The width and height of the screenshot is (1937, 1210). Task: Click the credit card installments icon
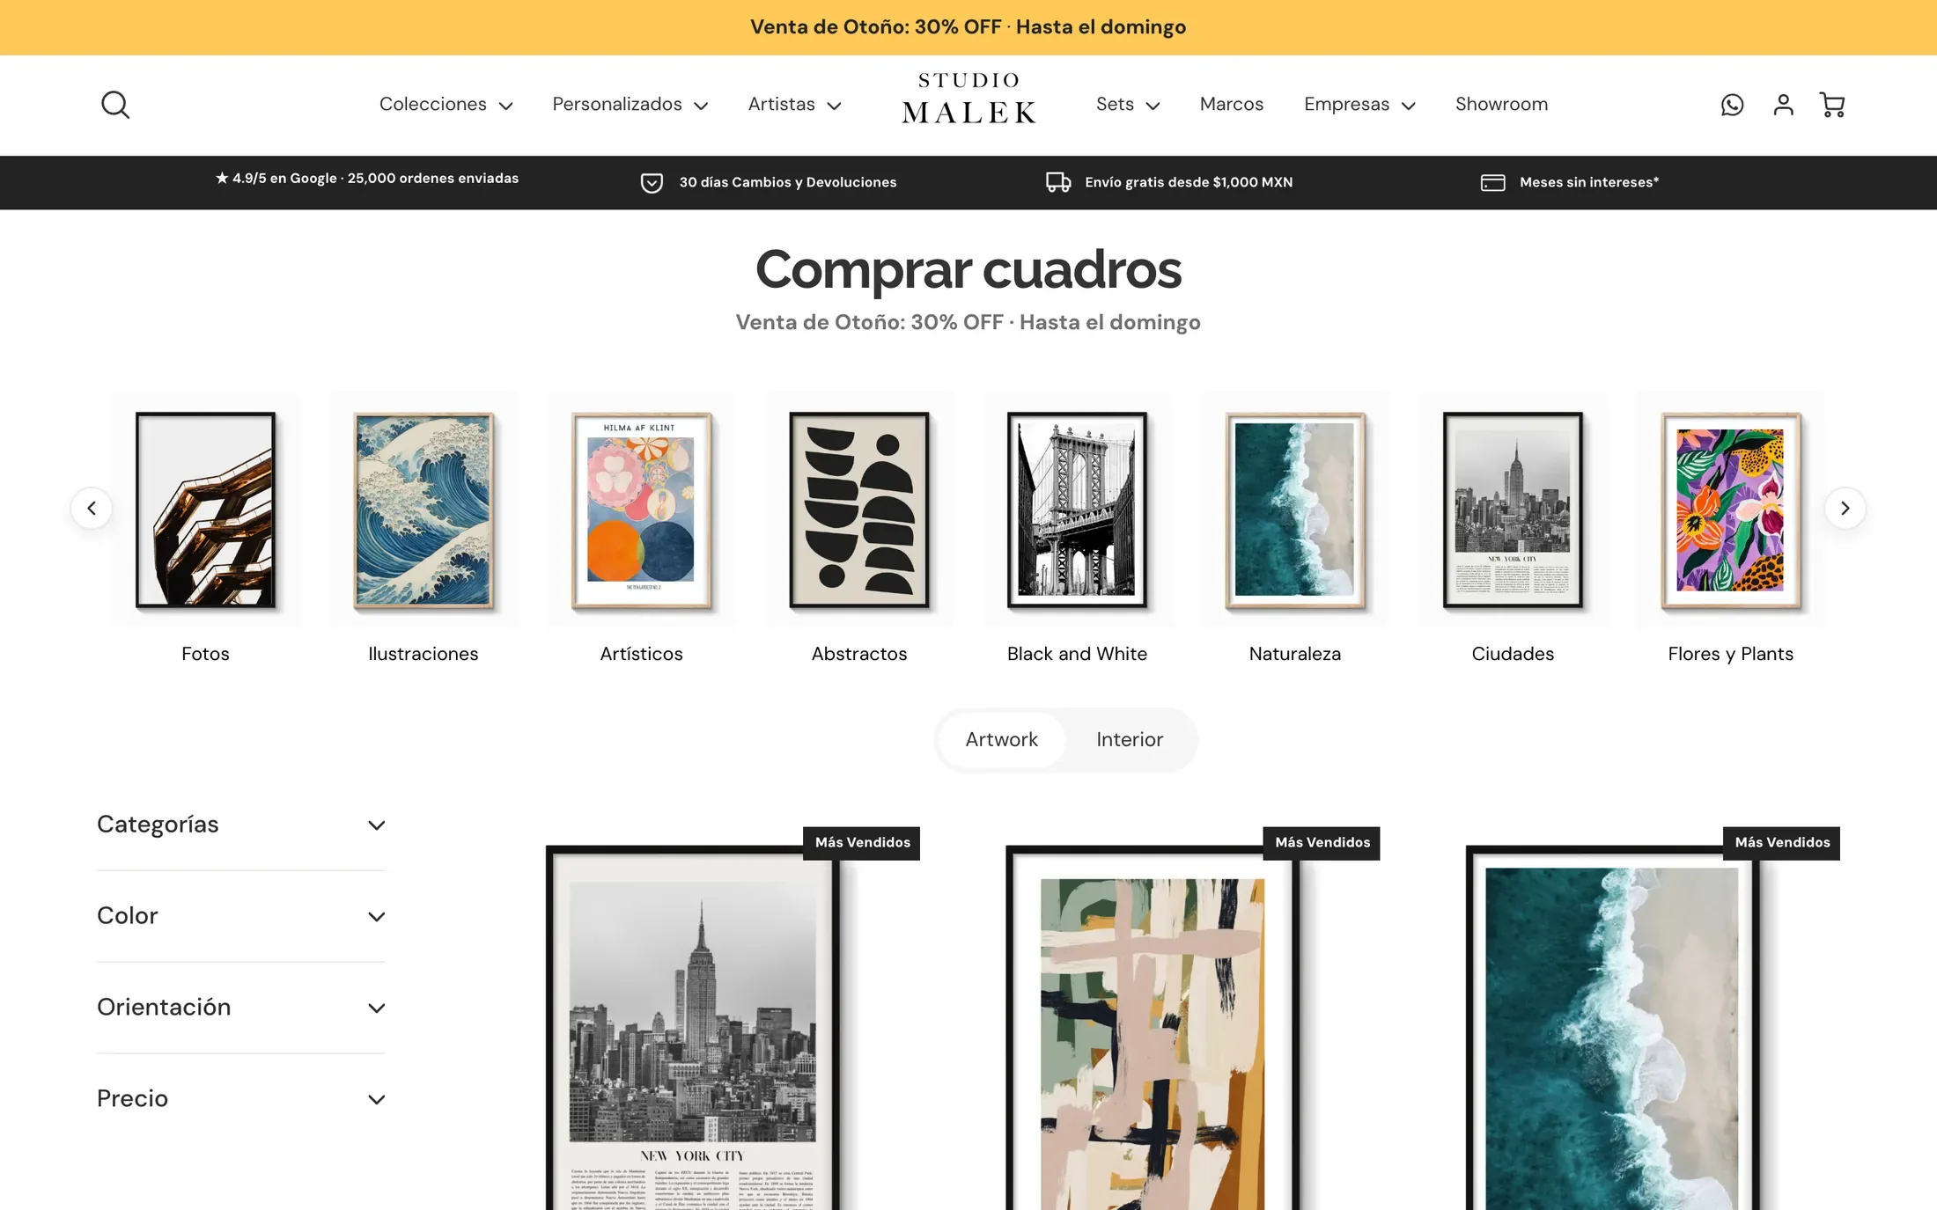tap(1492, 182)
